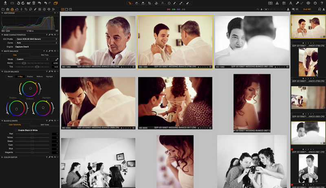The width and height of the screenshot is (326, 188).
Task: Select the Shadow color balance tab
Action: tap(30, 77)
